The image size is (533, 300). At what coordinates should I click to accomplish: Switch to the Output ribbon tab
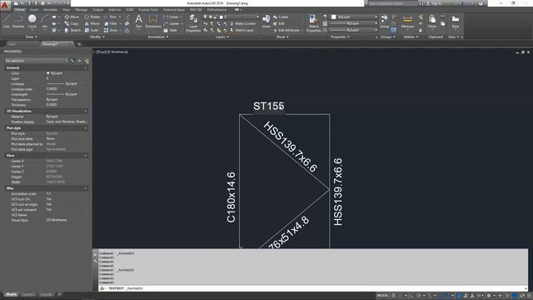98,10
